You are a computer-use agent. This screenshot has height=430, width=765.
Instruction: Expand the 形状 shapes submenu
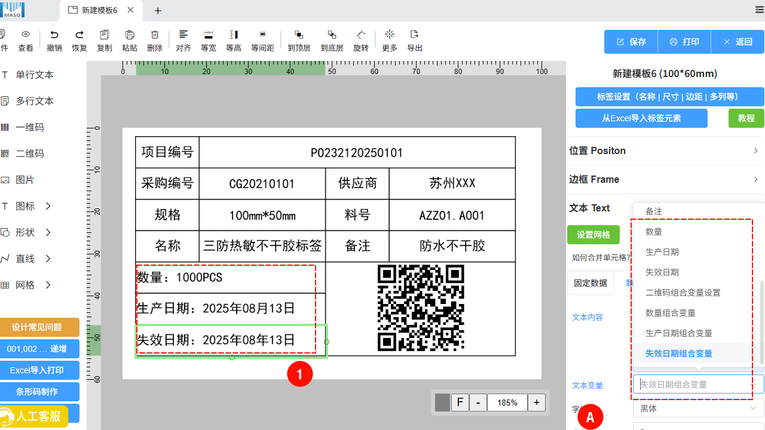[x=48, y=232]
